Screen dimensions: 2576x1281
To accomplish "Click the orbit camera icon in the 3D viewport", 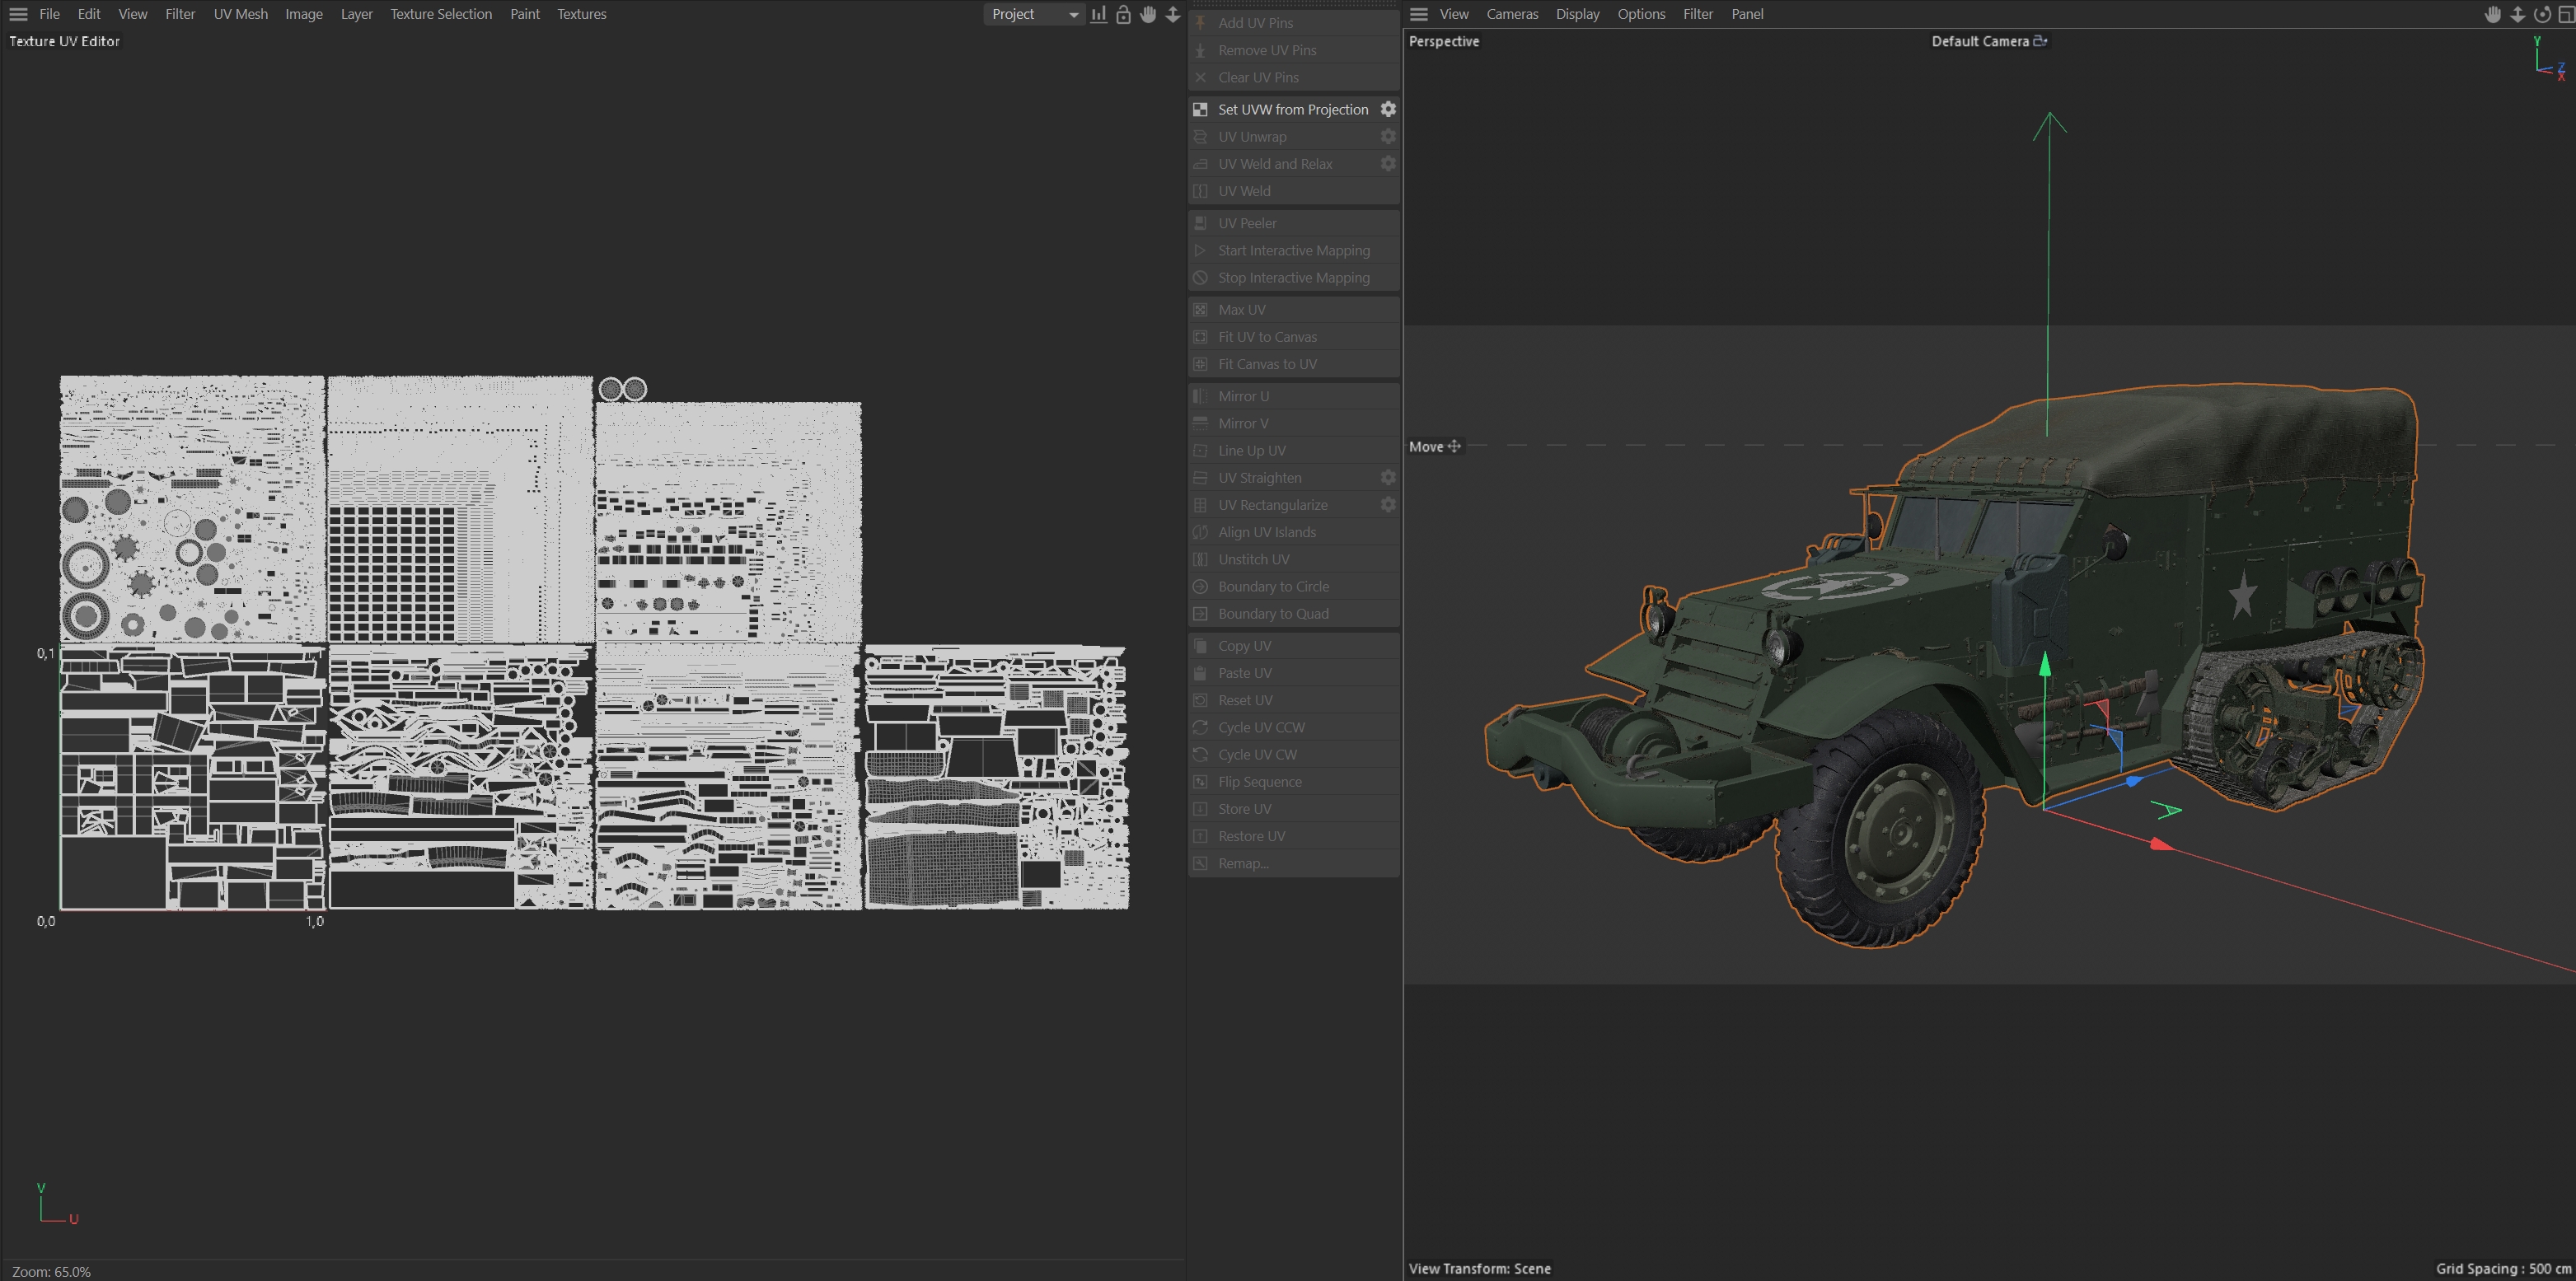I will click(x=2541, y=14).
